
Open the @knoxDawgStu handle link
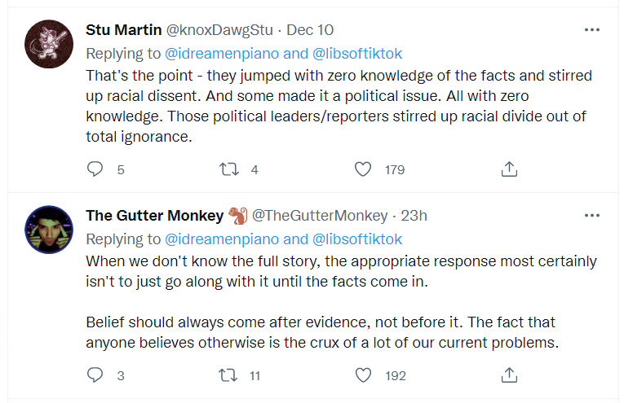(219, 30)
